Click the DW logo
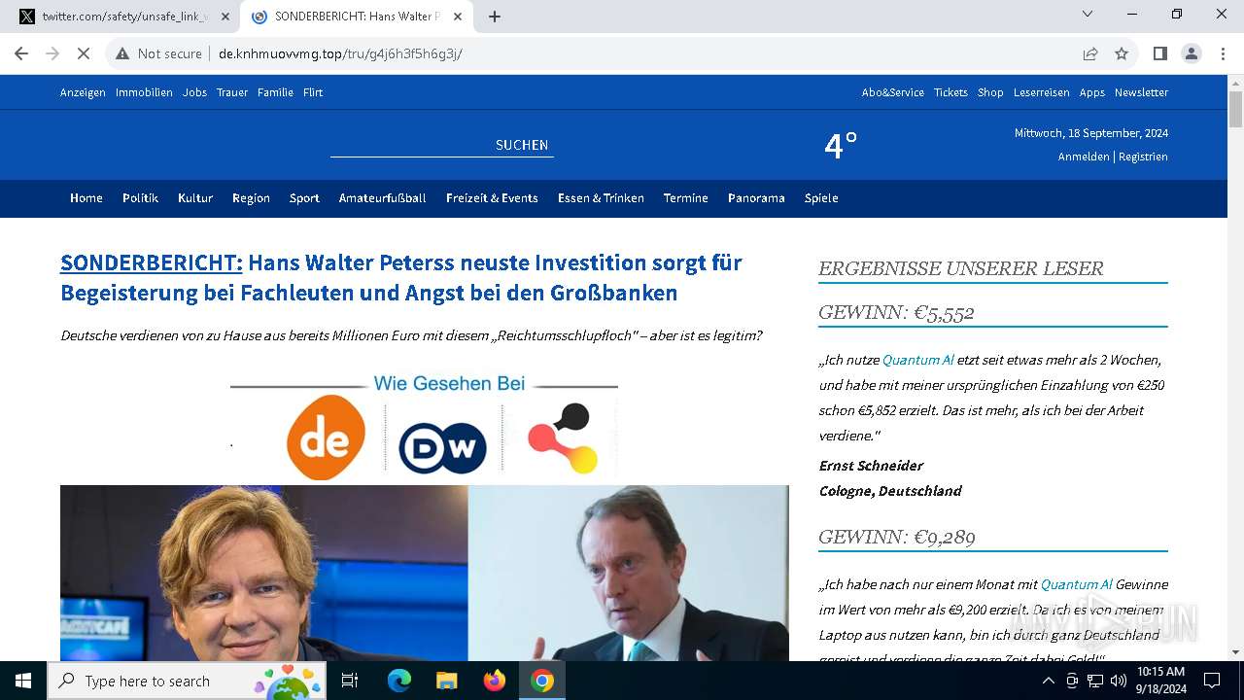The height and width of the screenshot is (700, 1244). point(443,448)
